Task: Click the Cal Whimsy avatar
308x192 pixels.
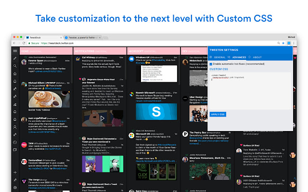Action: [78, 59]
